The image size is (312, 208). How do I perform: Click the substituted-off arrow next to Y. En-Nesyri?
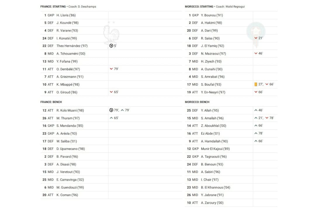[256, 92]
